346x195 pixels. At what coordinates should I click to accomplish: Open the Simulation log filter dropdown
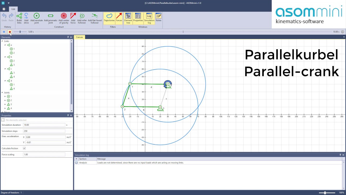click(76, 159)
